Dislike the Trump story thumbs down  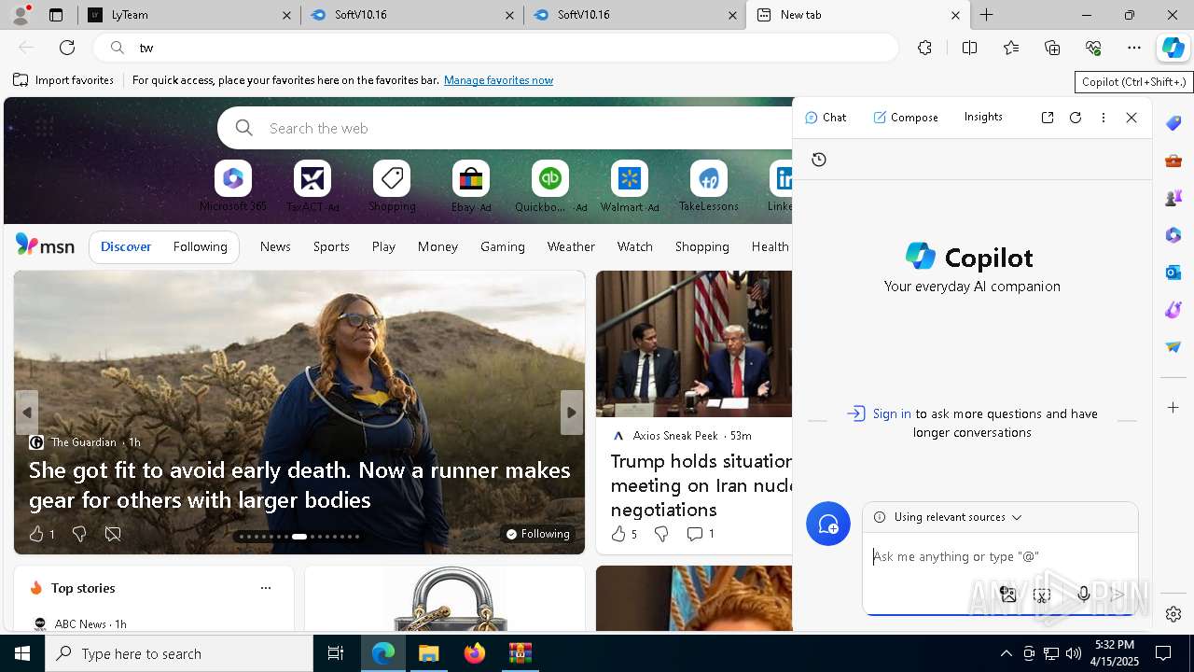click(x=661, y=534)
